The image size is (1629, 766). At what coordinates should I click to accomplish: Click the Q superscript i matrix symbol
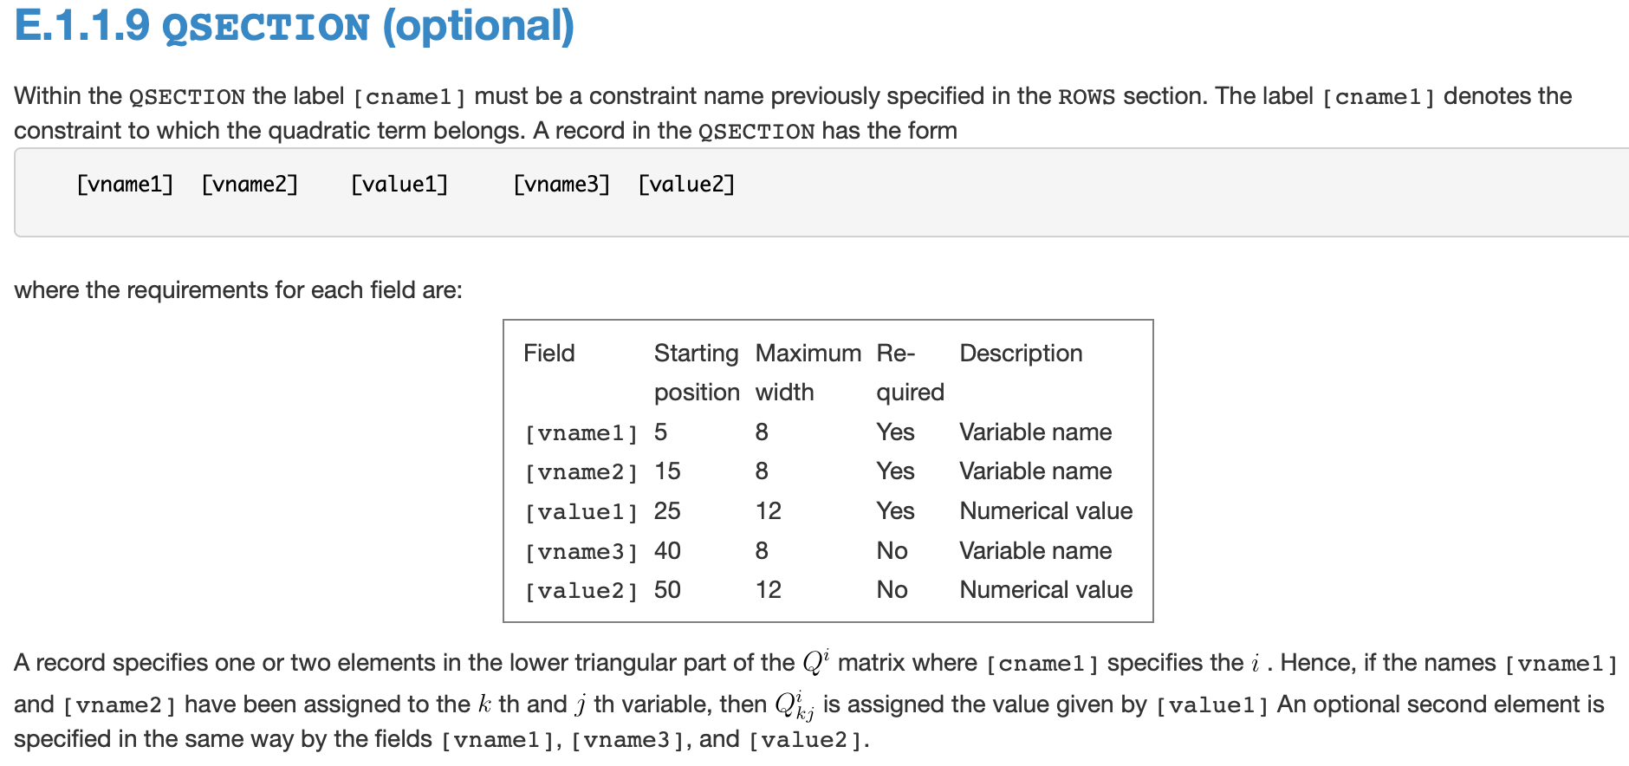815,662
